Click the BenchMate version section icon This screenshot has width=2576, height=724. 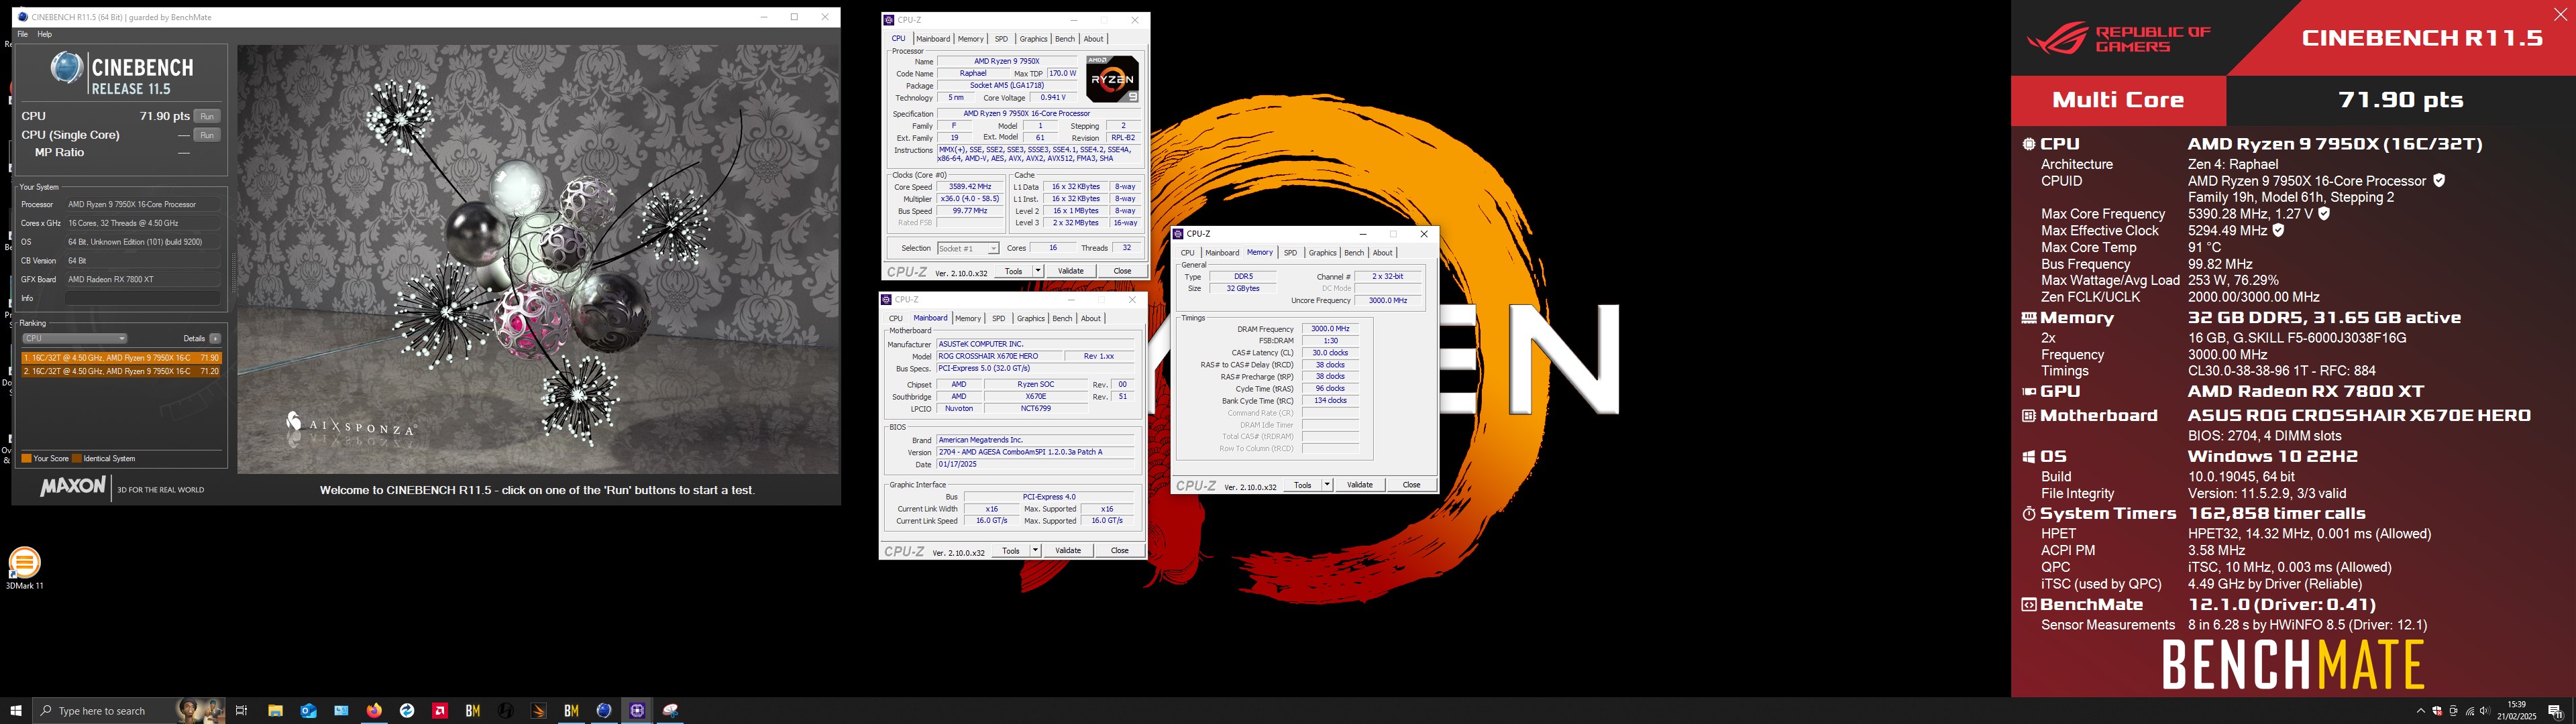click(2028, 605)
